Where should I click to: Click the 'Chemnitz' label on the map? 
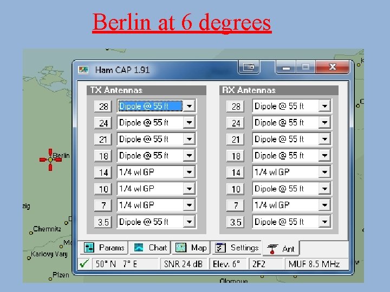47,229
